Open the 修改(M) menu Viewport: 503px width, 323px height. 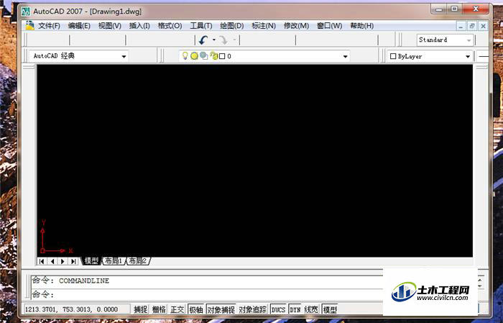[296, 26]
